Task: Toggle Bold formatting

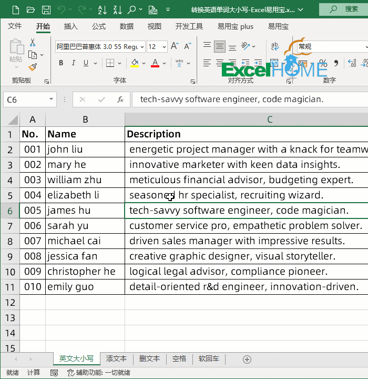Action: point(61,63)
